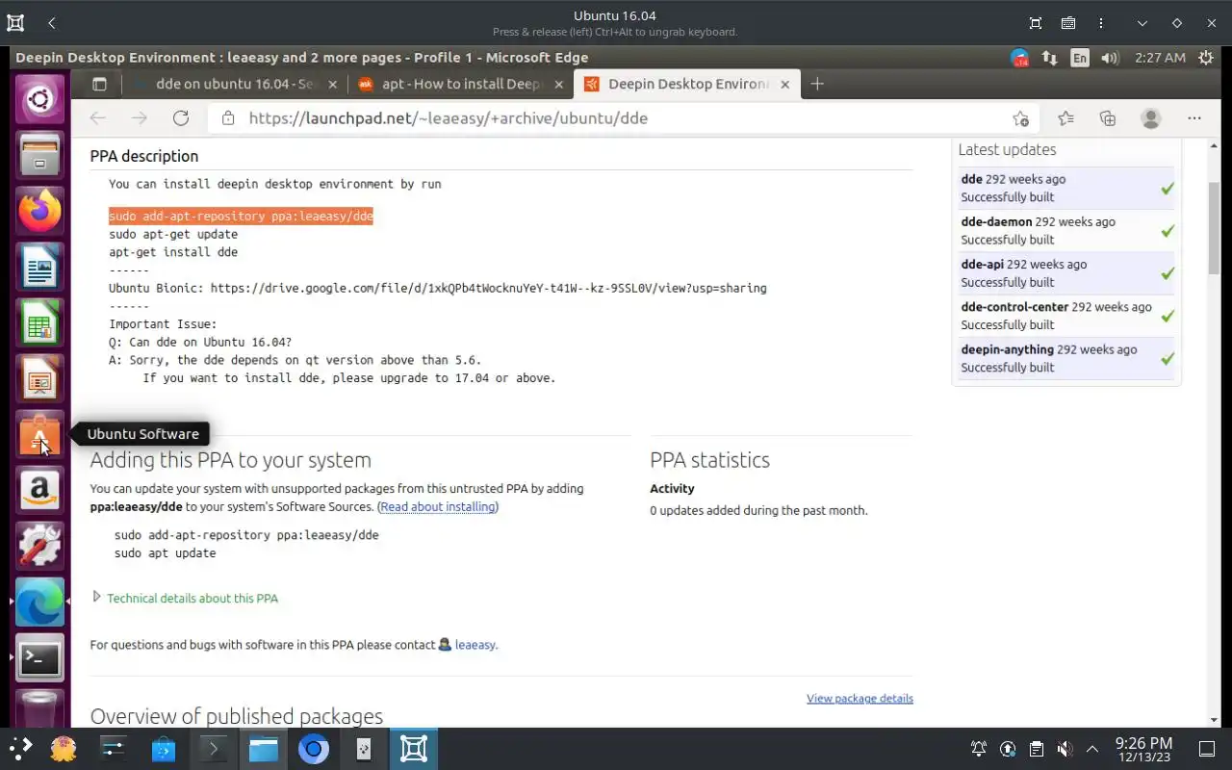
Task: Go back to previous page in Edge
Action: pos(97,118)
